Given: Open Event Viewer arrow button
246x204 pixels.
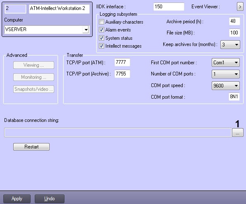Looking at the screenshot, I should (x=240, y=7).
